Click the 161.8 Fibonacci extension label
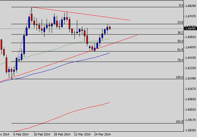The image size is (197, 137). pyautogui.click(x=180, y=121)
